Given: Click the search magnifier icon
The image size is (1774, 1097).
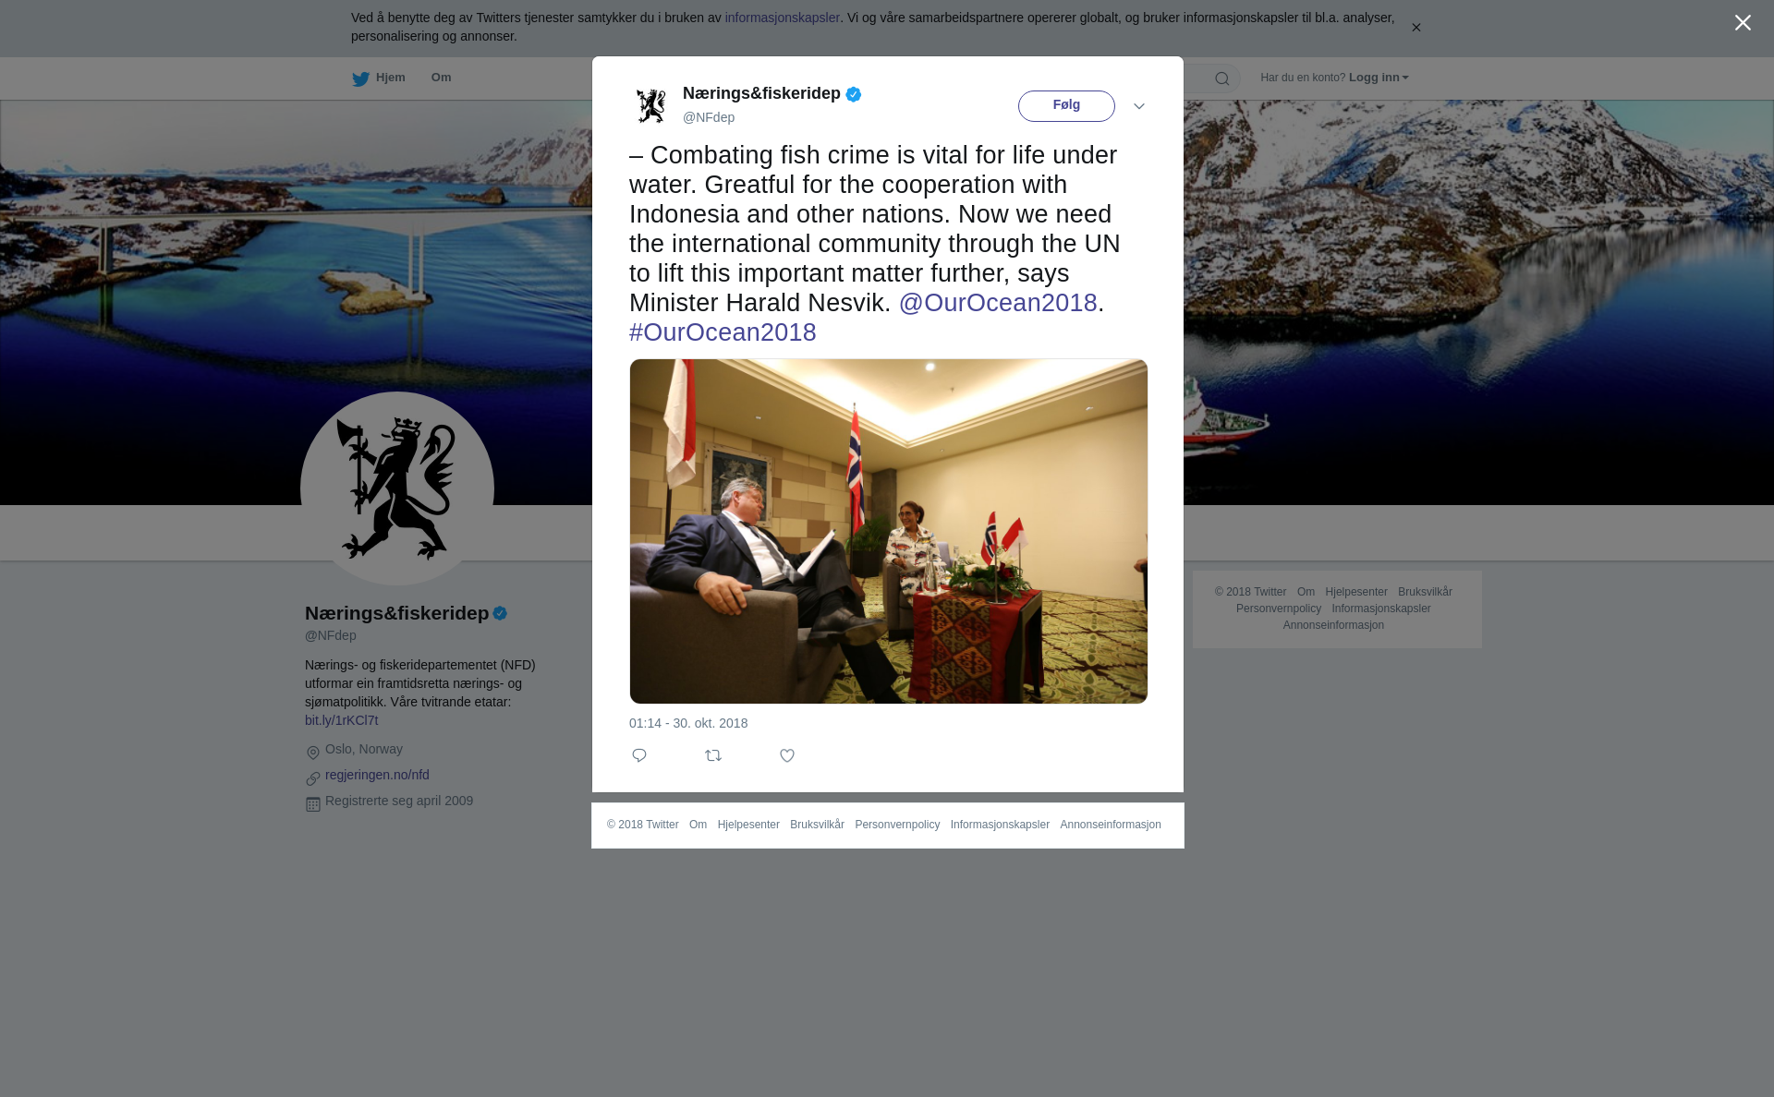Looking at the screenshot, I should point(1222,78).
